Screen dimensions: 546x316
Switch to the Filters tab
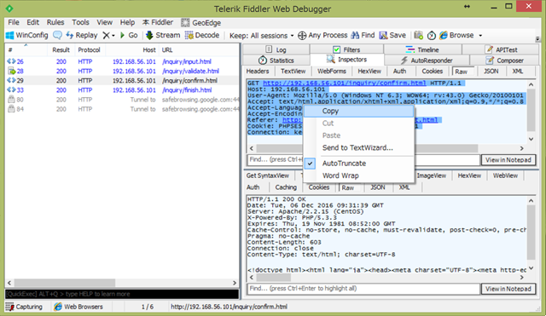pyautogui.click(x=346, y=49)
